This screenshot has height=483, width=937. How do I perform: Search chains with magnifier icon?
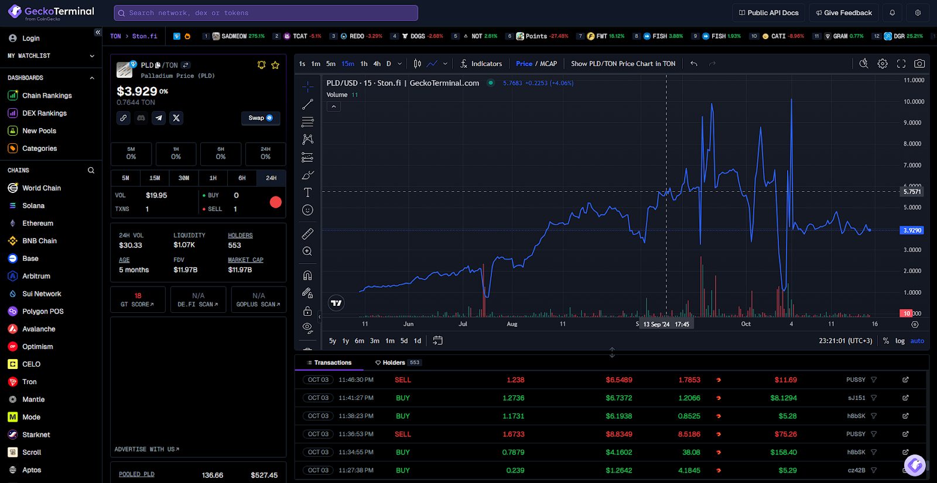91,171
